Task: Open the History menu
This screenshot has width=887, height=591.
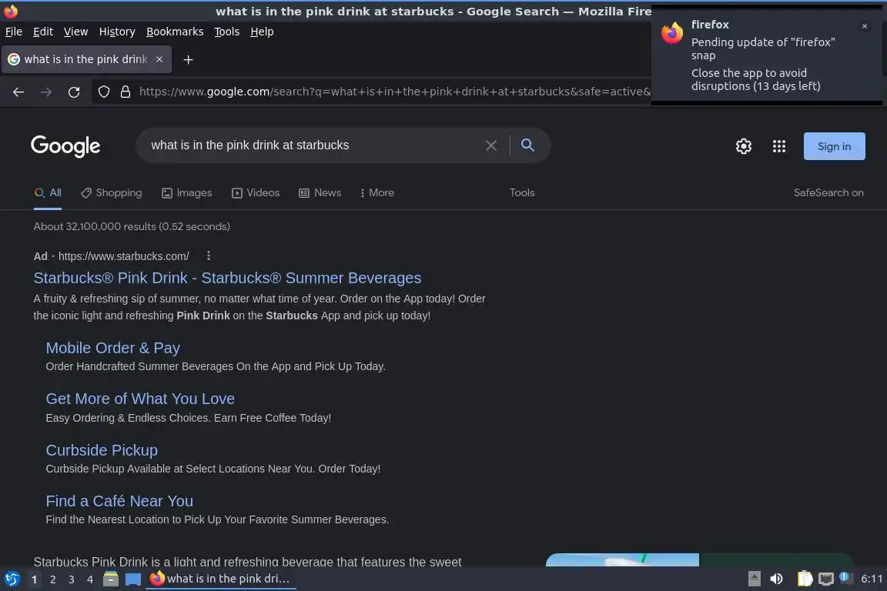Action: (x=117, y=32)
